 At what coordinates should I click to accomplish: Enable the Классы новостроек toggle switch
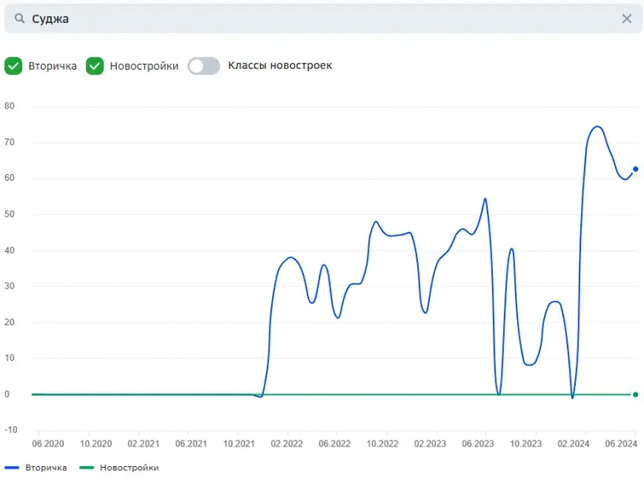(x=204, y=66)
